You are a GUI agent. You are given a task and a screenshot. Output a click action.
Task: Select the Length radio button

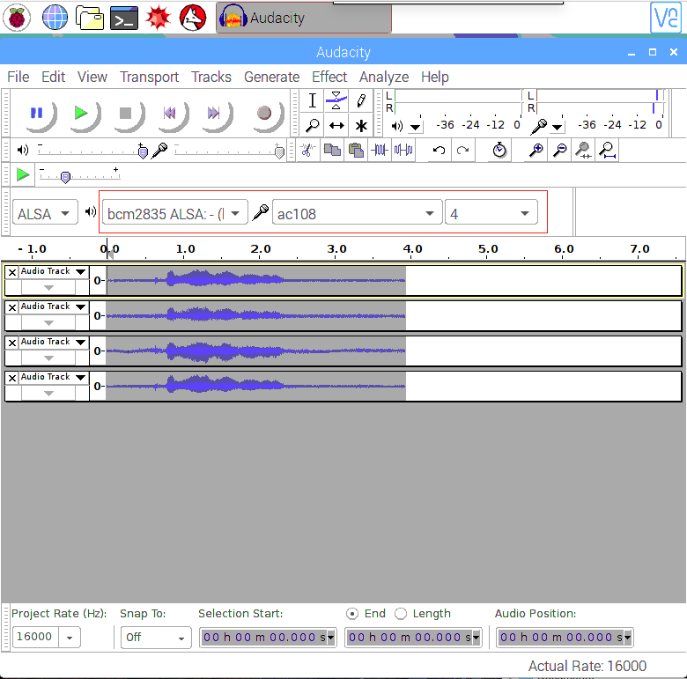point(401,614)
